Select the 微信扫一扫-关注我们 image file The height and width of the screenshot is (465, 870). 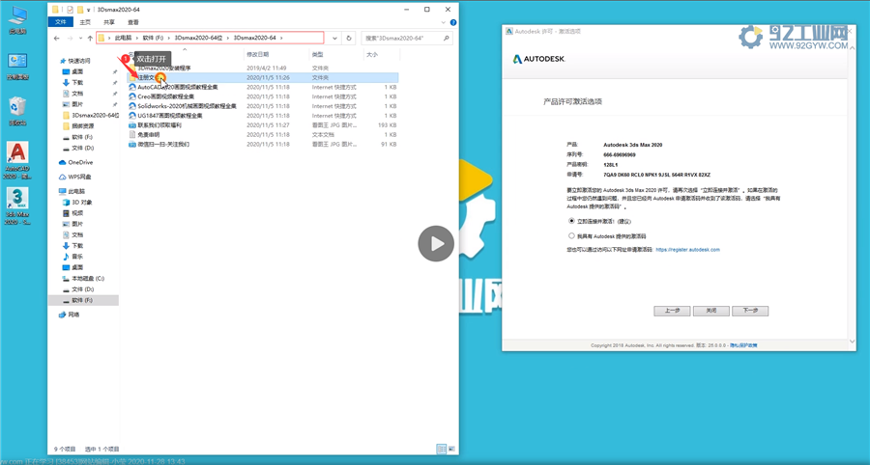pos(163,144)
